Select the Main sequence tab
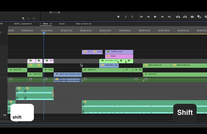Screen dimensions: 207x134 [45, 24]
